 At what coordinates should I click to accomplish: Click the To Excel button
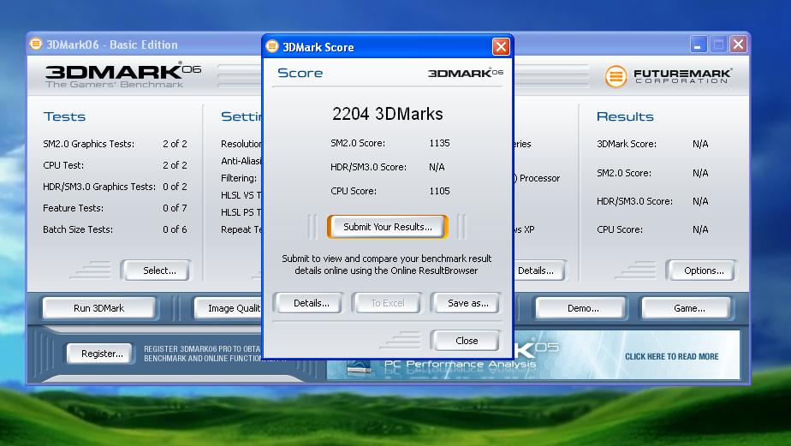coord(388,303)
